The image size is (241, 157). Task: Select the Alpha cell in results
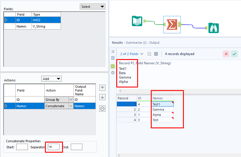click(163, 115)
